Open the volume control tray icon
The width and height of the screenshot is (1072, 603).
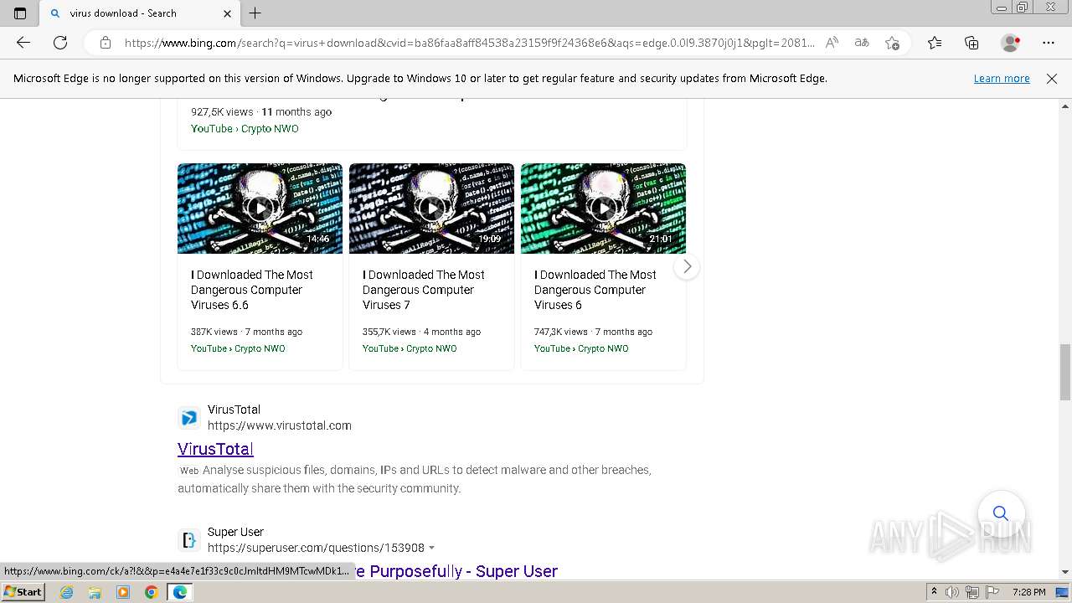[x=953, y=592]
